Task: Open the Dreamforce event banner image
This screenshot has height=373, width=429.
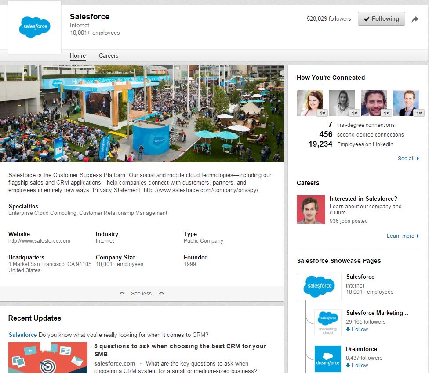Action: [x=142, y=114]
